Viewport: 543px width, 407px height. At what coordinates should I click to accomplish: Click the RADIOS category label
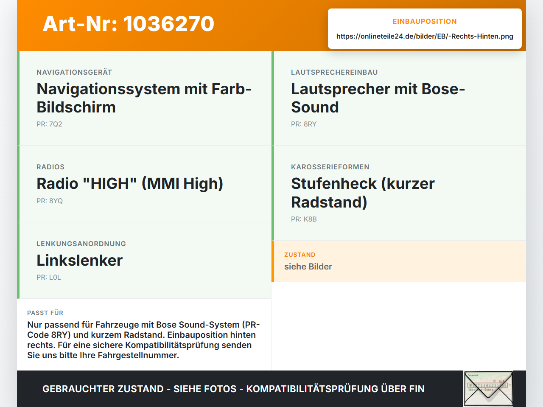tap(50, 167)
